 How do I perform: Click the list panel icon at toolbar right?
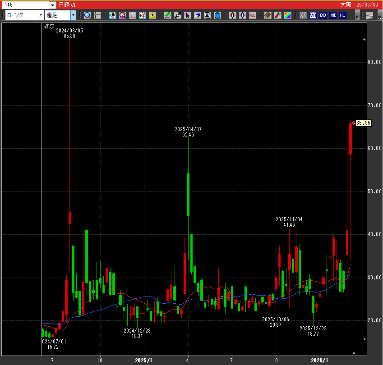pyautogui.click(x=369, y=15)
